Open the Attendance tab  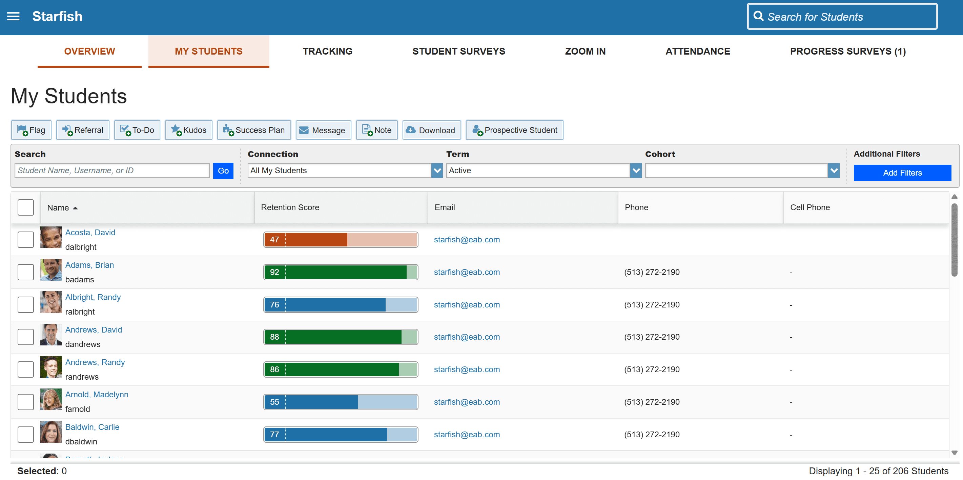pos(698,51)
